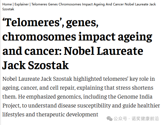The width and height of the screenshot is (164, 125).
Task: Click 'therapeutic development' ending the summary
Action: pyautogui.click(x=67, y=114)
